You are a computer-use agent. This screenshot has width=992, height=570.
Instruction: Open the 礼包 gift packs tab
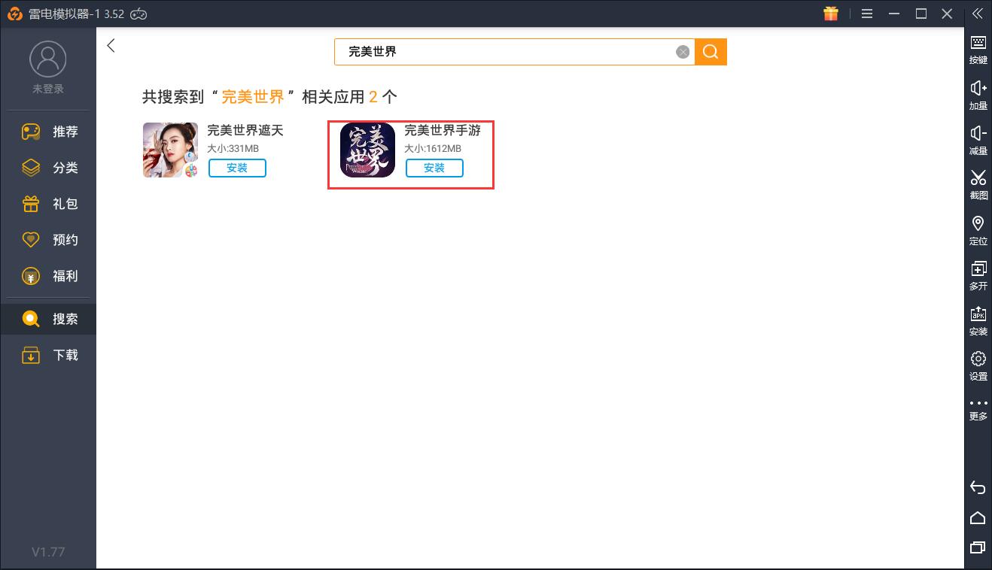[x=48, y=204]
